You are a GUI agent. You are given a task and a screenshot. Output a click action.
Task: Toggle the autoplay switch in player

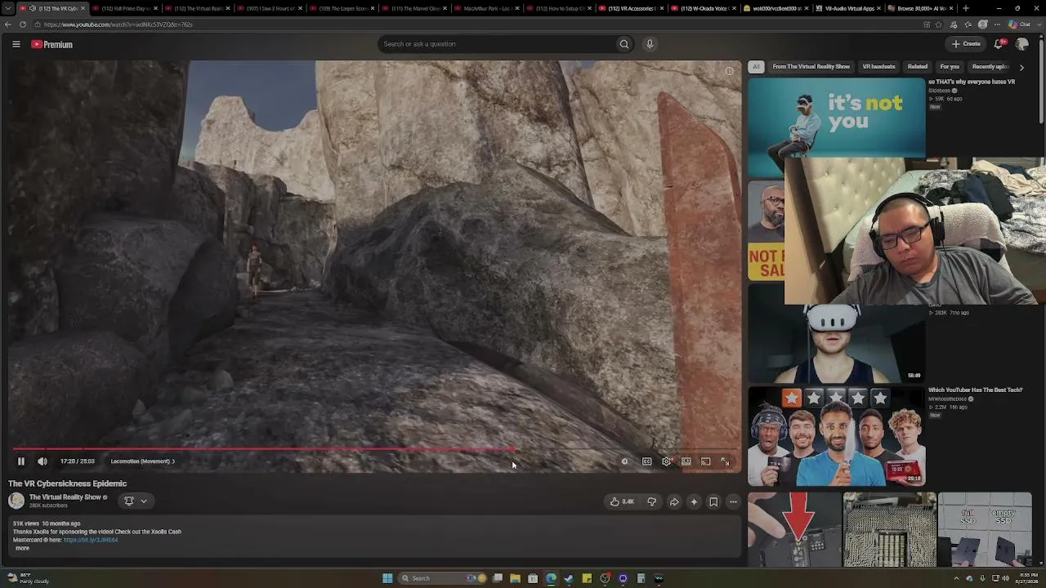pos(624,461)
